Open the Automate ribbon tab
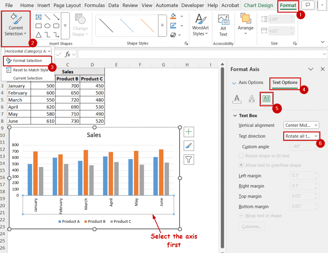This screenshot has height=253, width=328. [167, 5]
